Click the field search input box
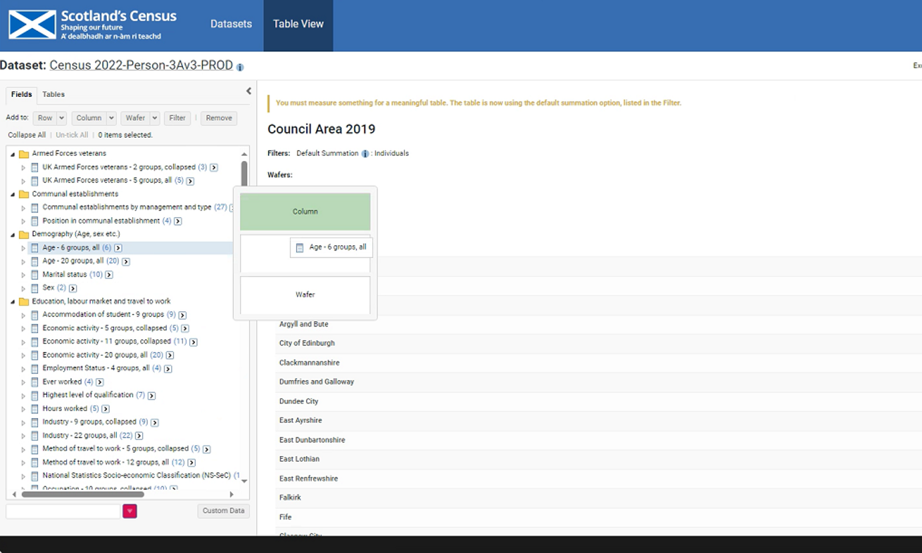922x553 pixels. [x=63, y=511]
